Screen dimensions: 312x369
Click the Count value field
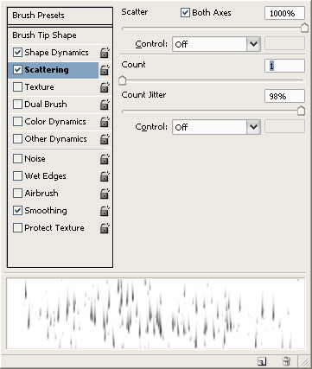[x=284, y=66]
